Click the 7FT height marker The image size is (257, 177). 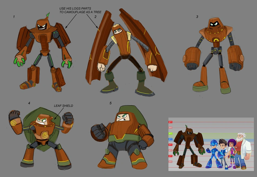(170, 128)
